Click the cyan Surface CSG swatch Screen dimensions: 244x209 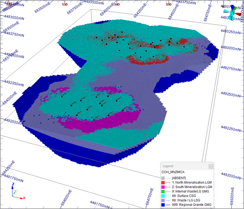163,196
